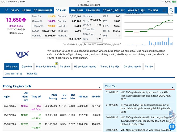Select the 01/07/2025 row in the statistics table

[x=52, y=117]
